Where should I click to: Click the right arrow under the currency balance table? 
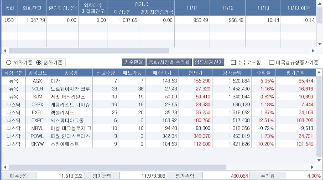click(x=313, y=51)
